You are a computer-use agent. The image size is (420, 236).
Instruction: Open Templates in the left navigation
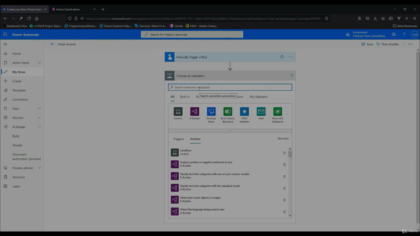tap(19, 90)
